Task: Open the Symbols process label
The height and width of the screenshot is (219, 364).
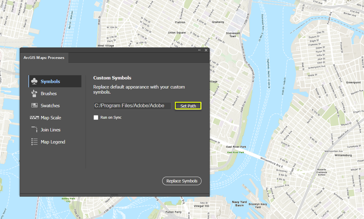Action: (x=51, y=82)
